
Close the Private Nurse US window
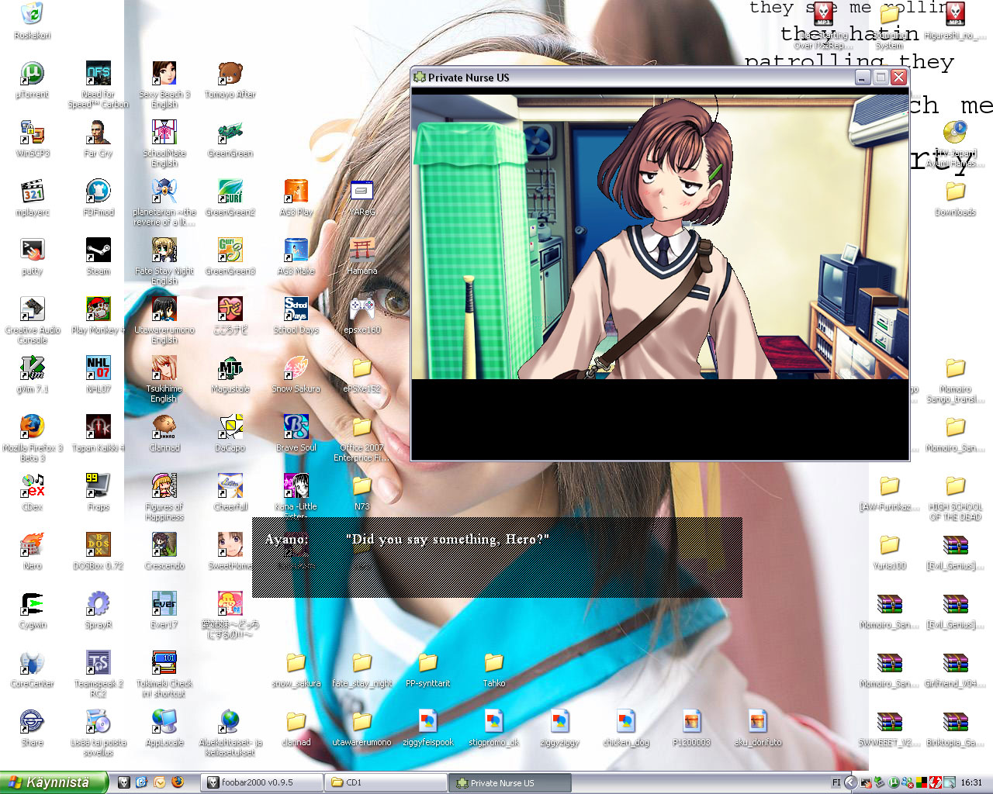[x=899, y=78]
